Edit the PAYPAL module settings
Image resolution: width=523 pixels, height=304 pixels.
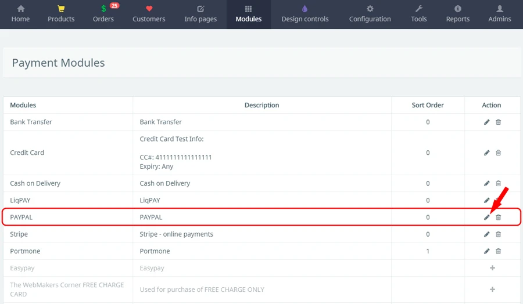pos(487,217)
